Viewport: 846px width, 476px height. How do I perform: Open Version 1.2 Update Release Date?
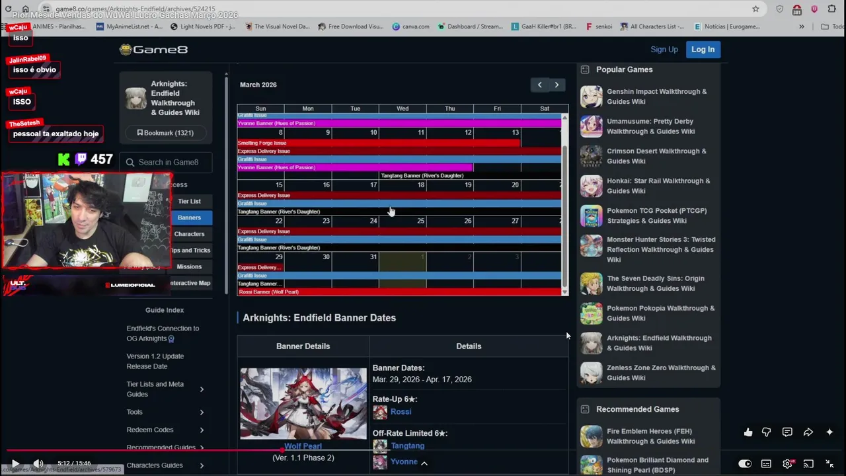coord(155,361)
